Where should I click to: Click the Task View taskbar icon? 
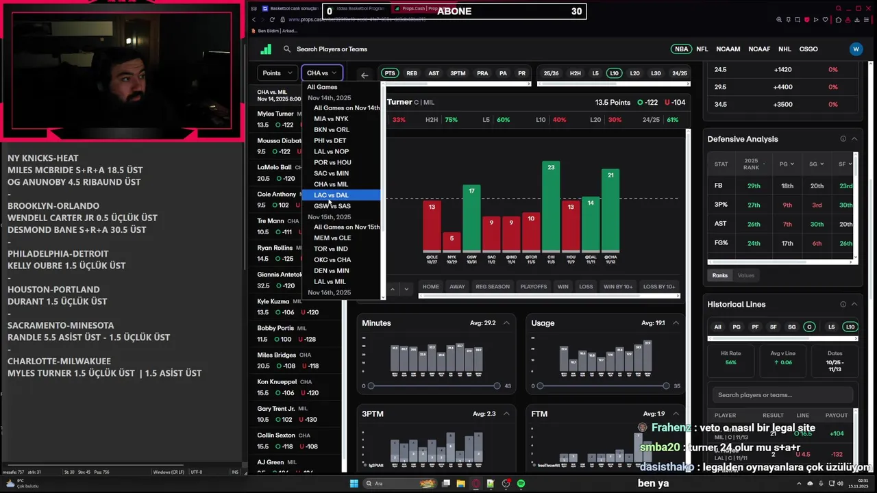point(446,483)
